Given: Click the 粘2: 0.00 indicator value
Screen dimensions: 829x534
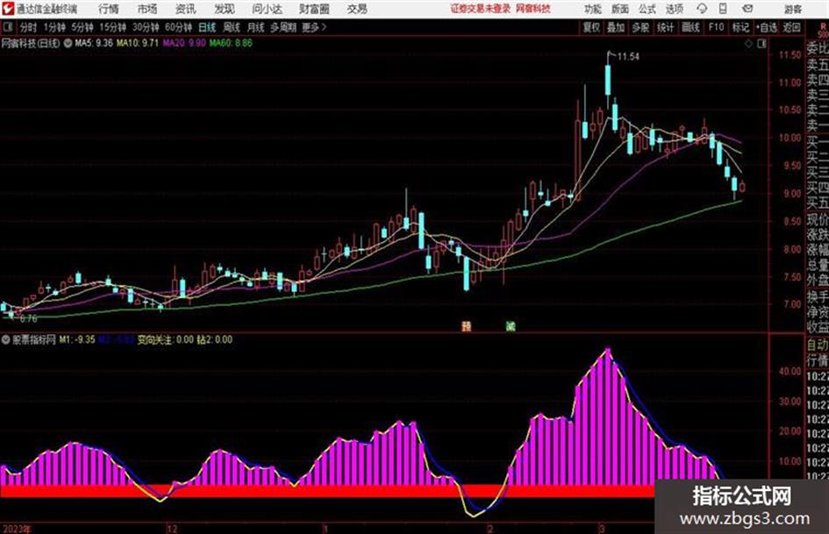Looking at the screenshot, I should click(x=215, y=340).
